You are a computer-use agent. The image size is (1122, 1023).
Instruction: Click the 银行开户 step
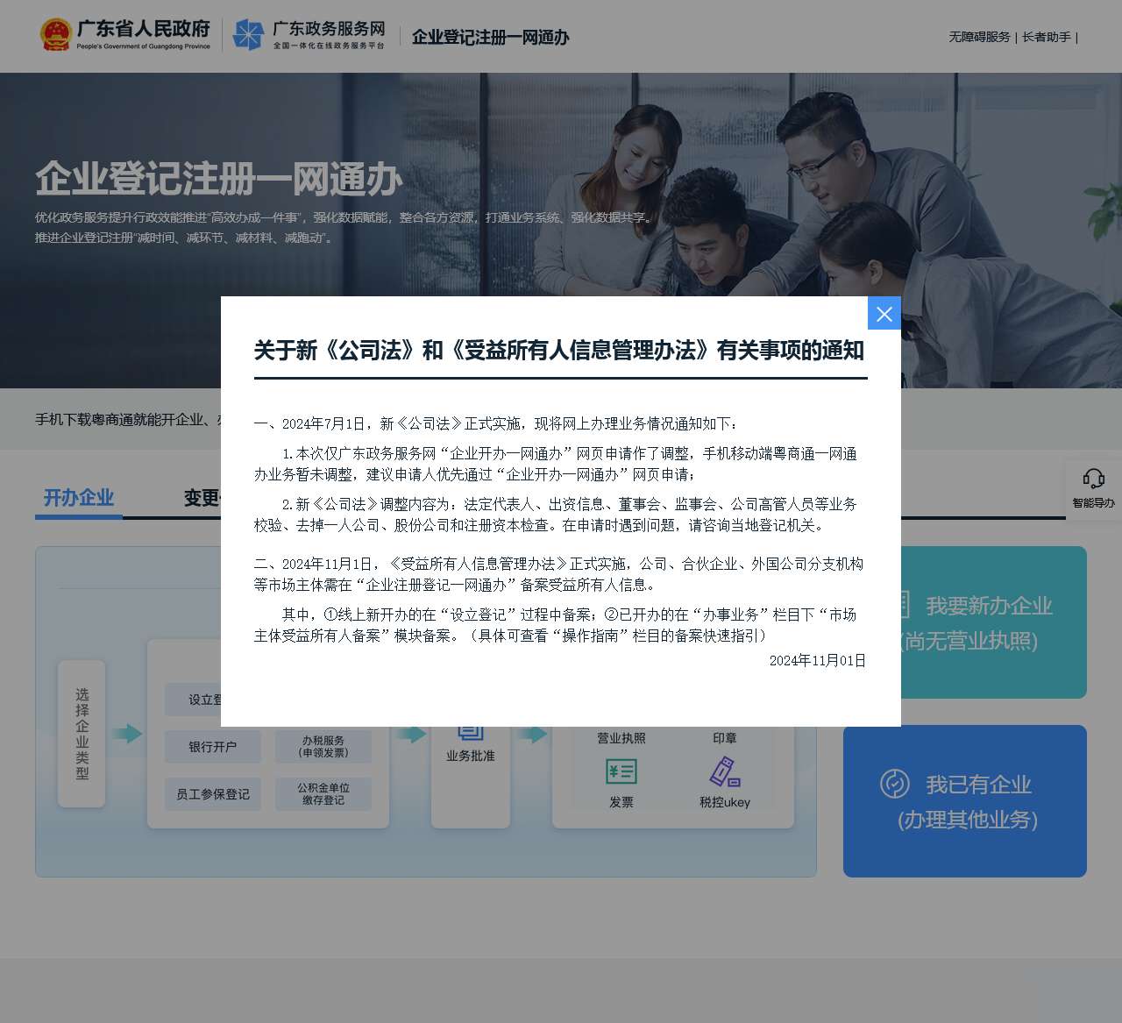pyautogui.click(x=213, y=747)
